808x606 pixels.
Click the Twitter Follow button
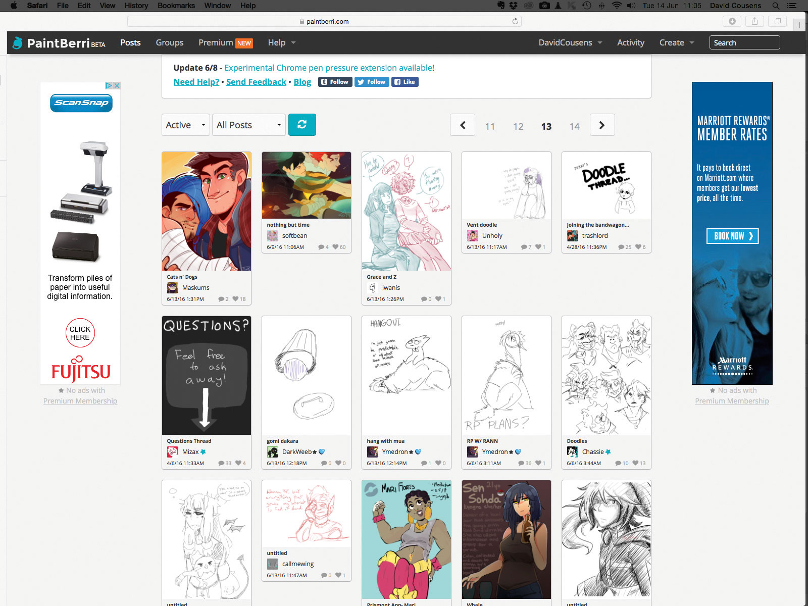coord(372,82)
